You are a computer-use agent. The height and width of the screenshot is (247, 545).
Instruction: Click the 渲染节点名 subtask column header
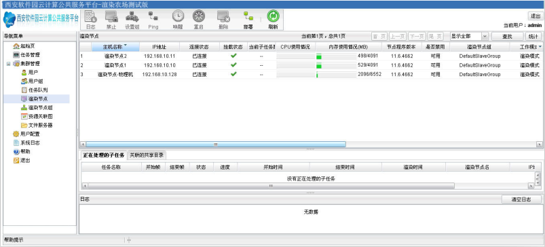click(x=477, y=167)
